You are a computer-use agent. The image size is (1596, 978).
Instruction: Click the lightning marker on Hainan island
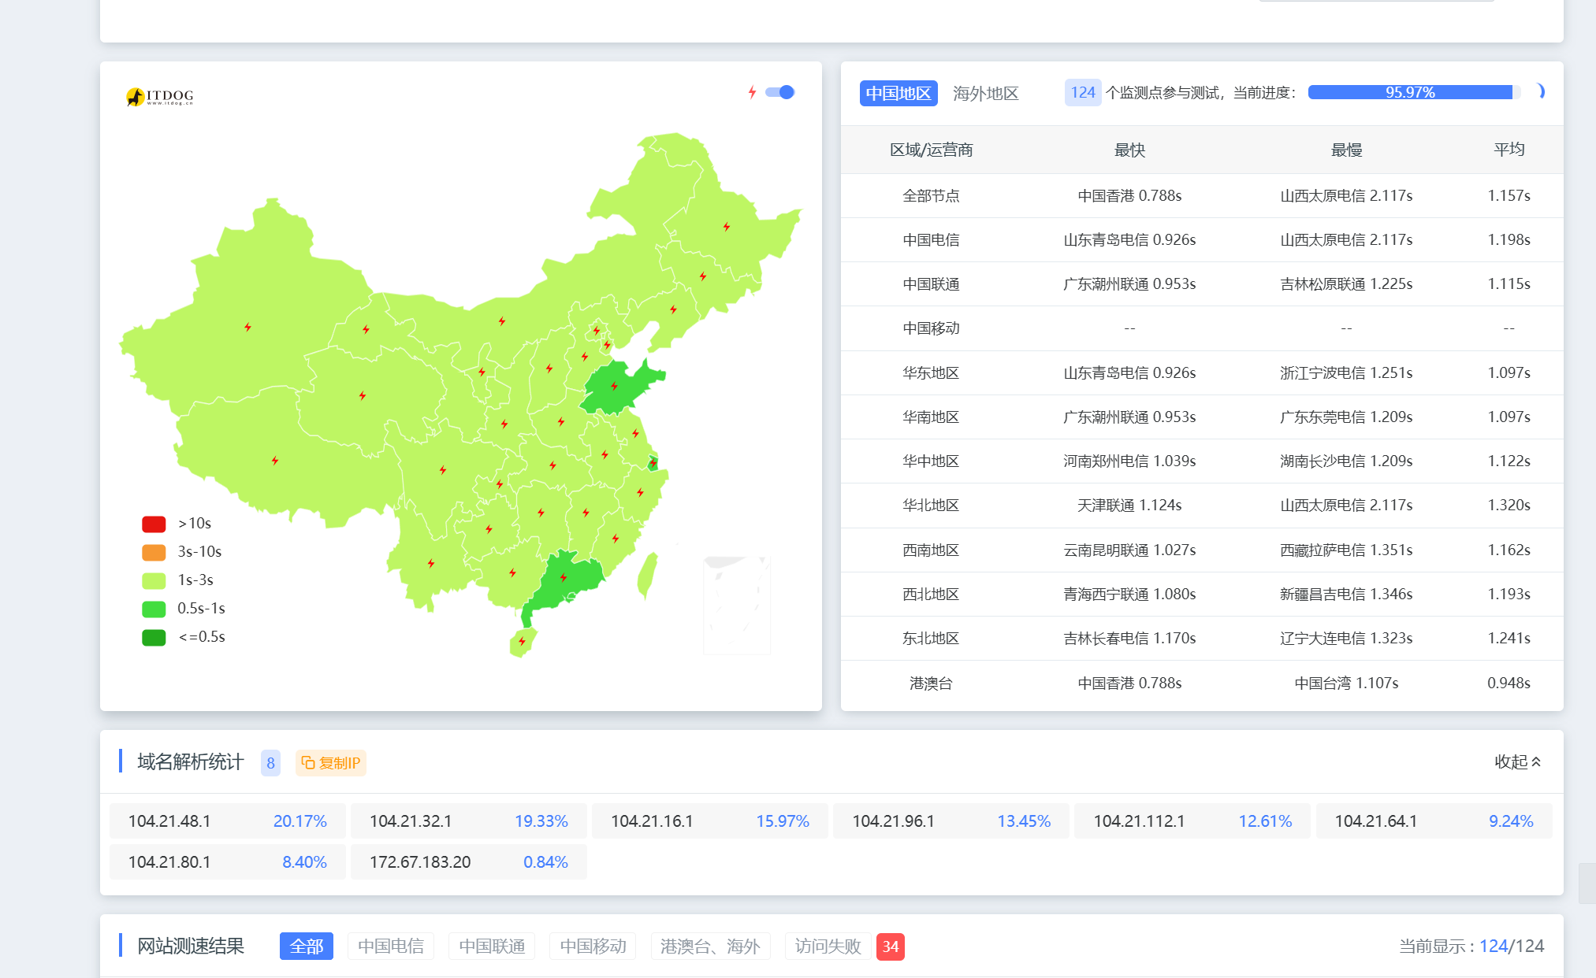pyautogui.click(x=522, y=642)
